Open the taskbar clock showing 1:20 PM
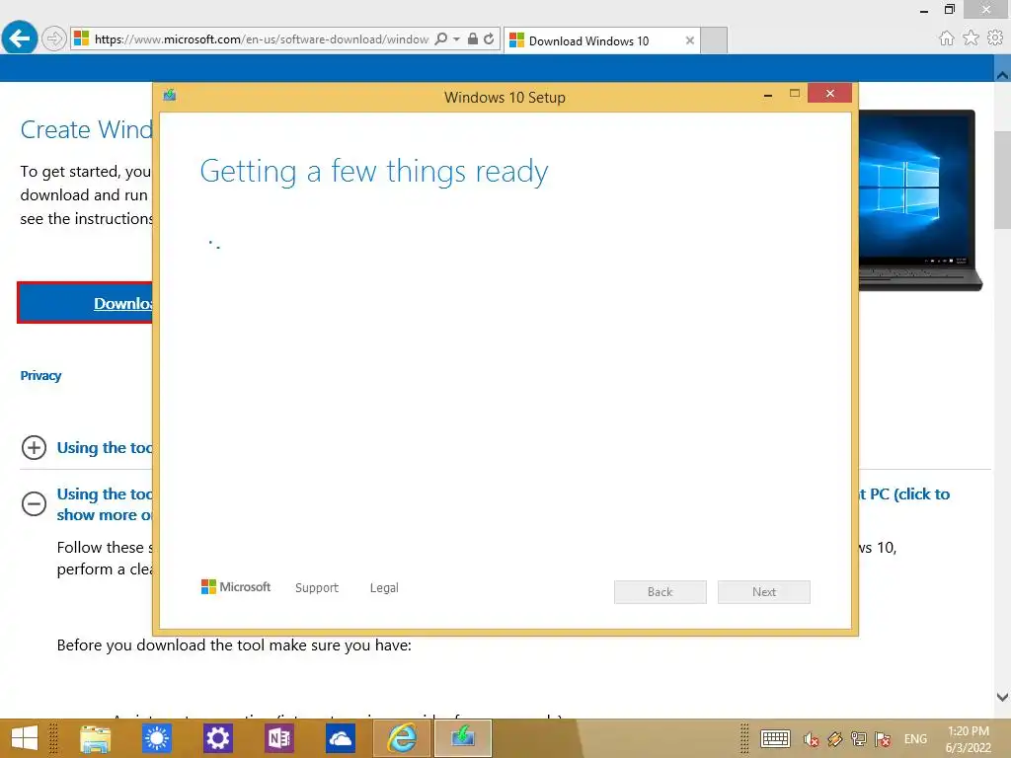Viewport: 1011px width, 758px height. [968, 739]
